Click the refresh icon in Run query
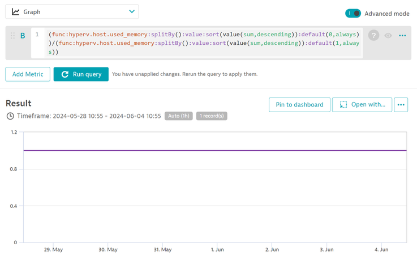The width and height of the screenshot is (417, 255). click(x=65, y=74)
